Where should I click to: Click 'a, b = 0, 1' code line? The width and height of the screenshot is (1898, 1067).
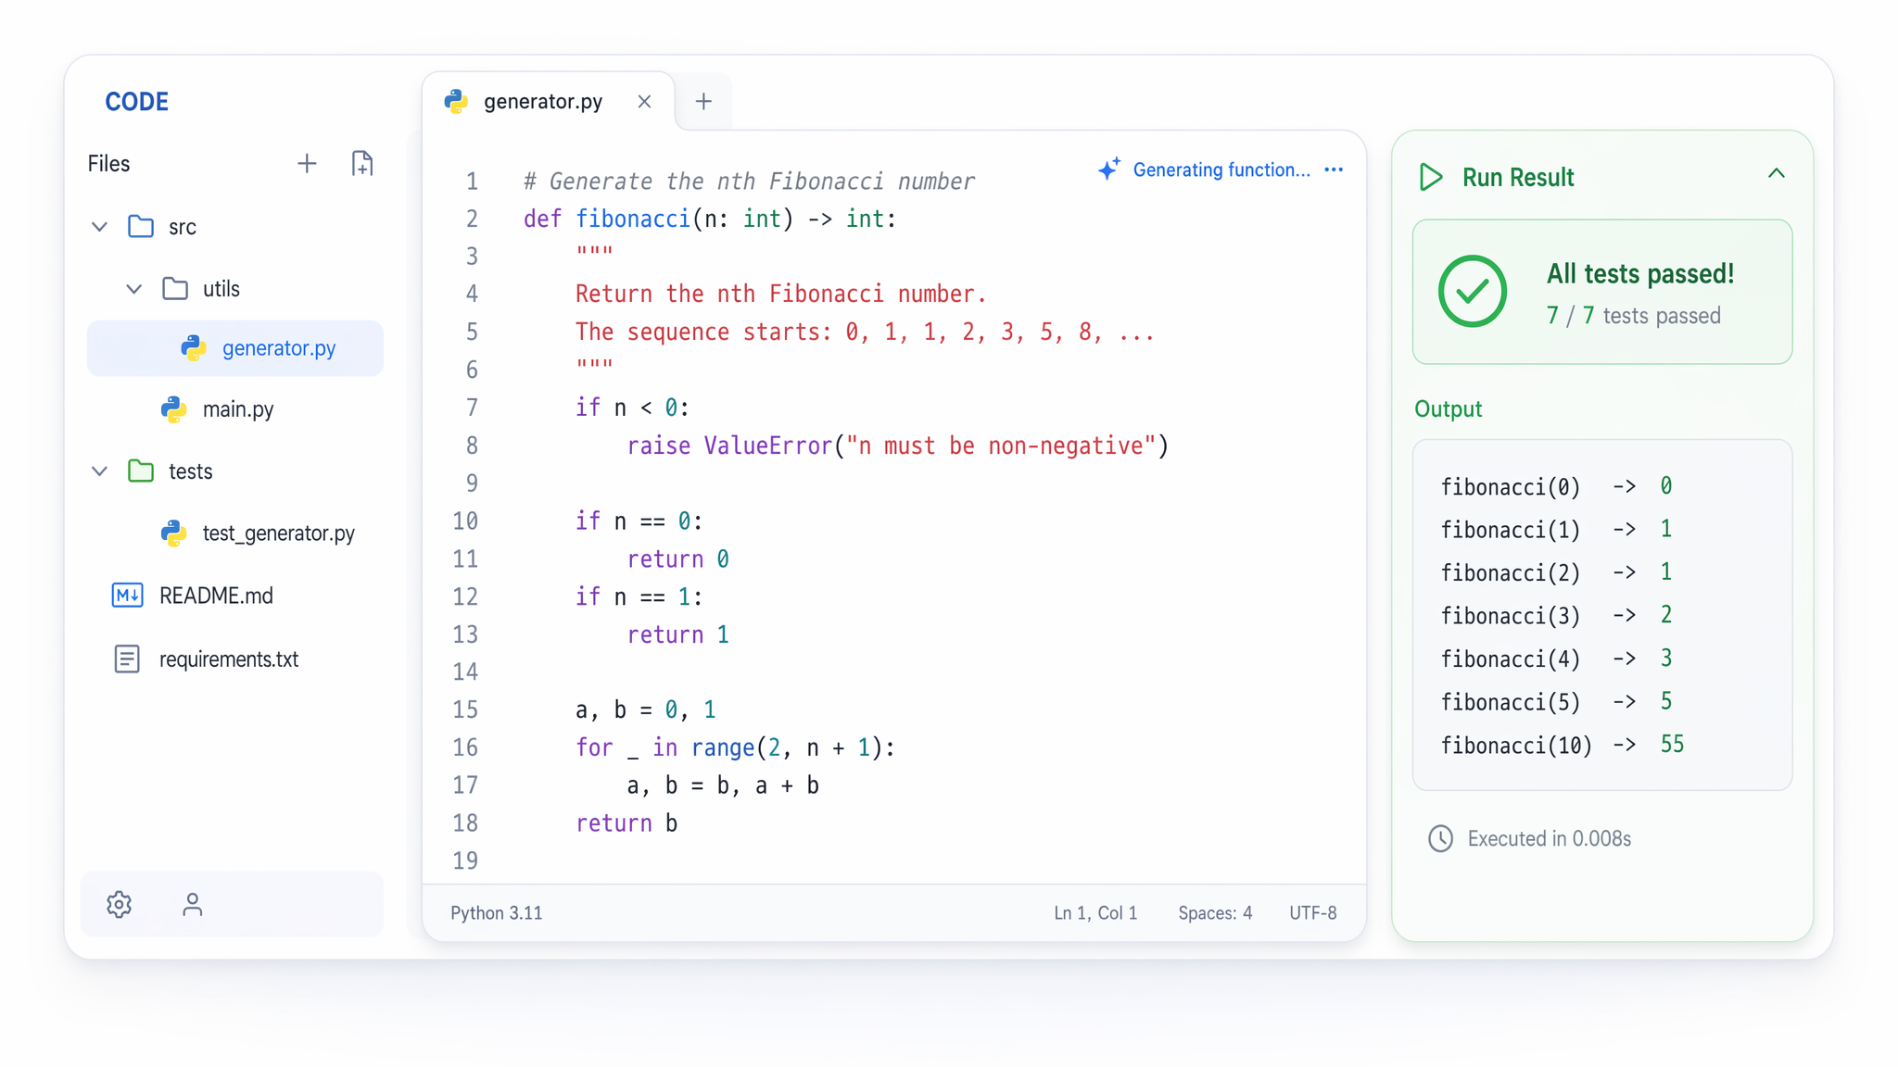[x=646, y=710]
